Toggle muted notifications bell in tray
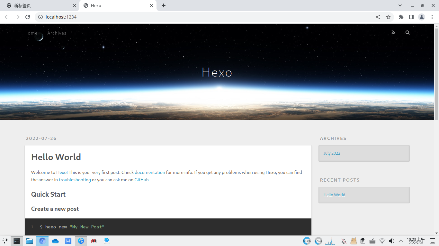The width and height of the screenshot is (439, 246). tap(344, 241)
